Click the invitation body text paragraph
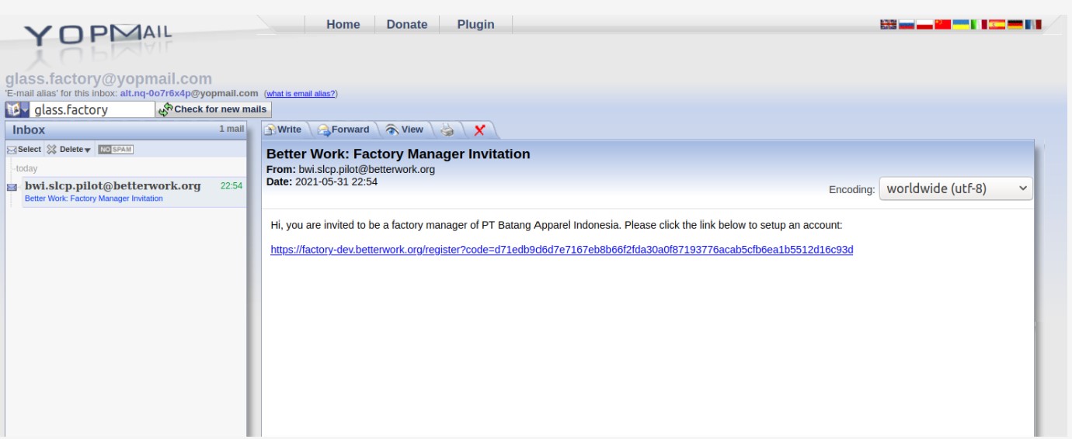 [556, 225]
